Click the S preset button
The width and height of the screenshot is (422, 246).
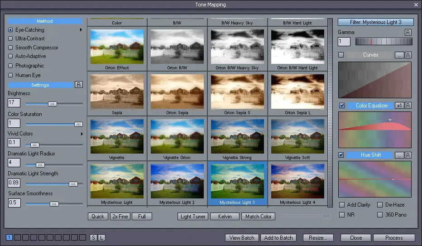93,238
